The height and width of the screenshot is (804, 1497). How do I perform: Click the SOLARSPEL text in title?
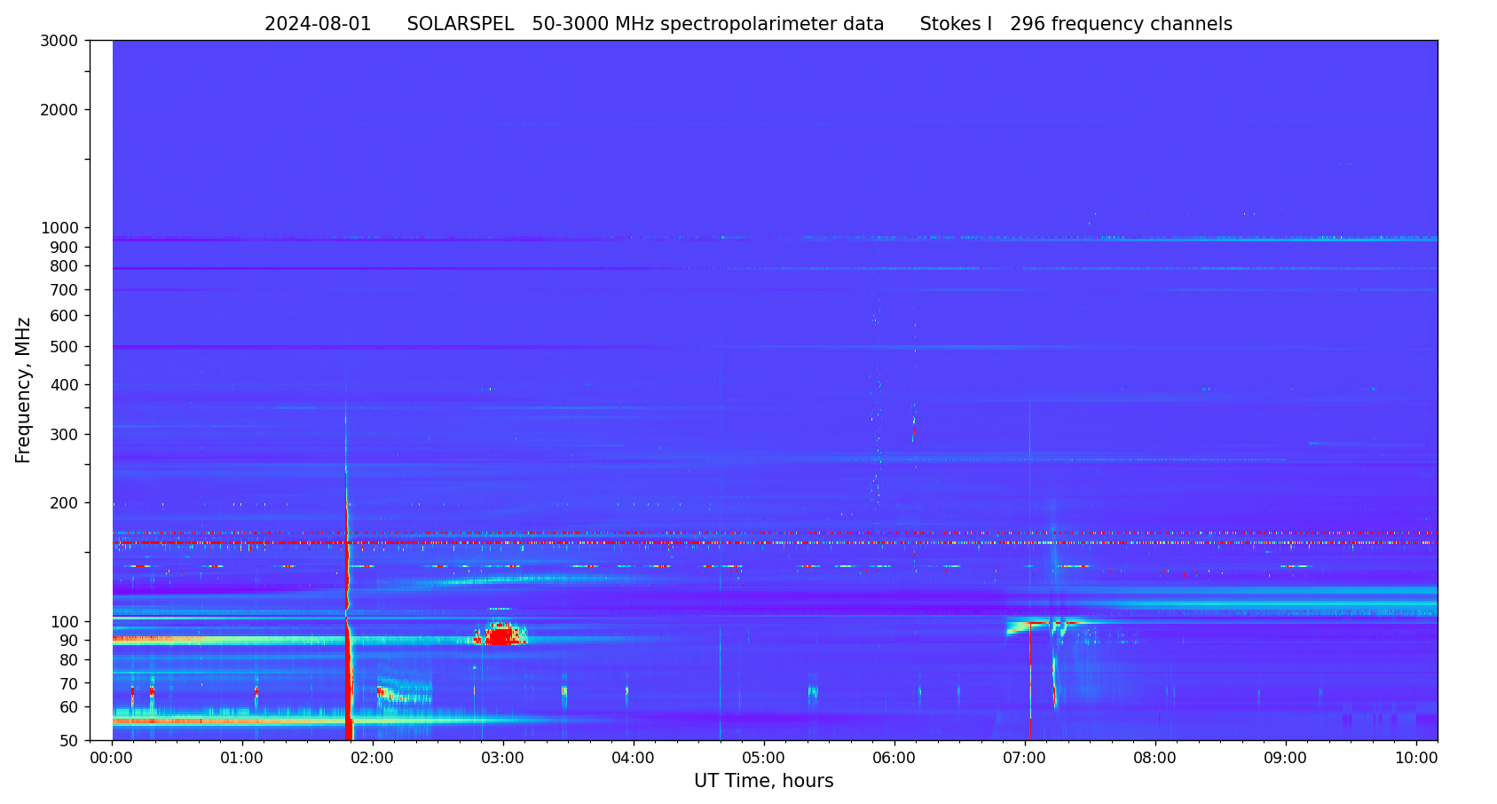pyautogui.click(x=460, y=25)
